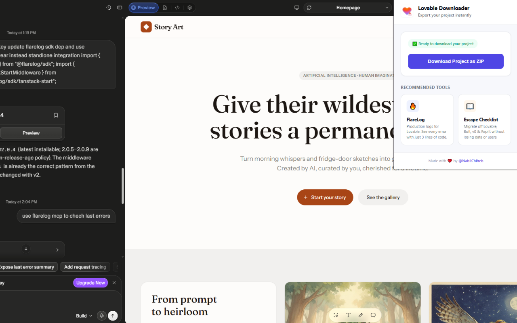Click the "Ready to download your project" status

click(x=443, y=44)
